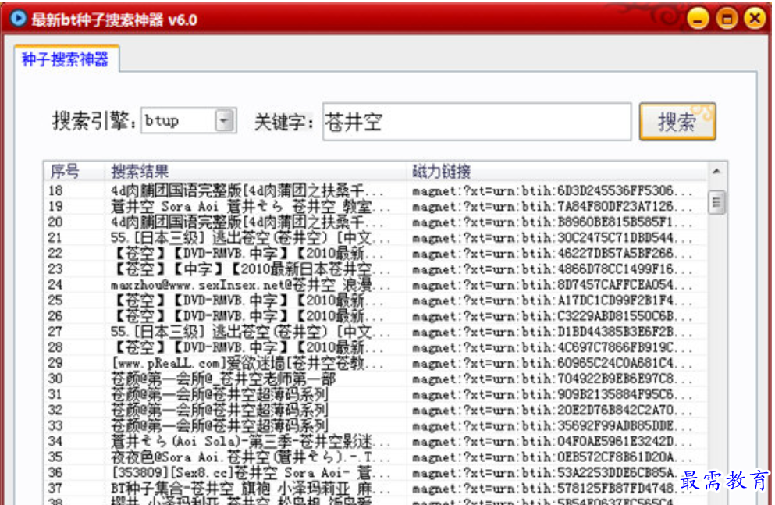Click magnet link starting btih:60965C24C0A681C4

tap(552, 363)
